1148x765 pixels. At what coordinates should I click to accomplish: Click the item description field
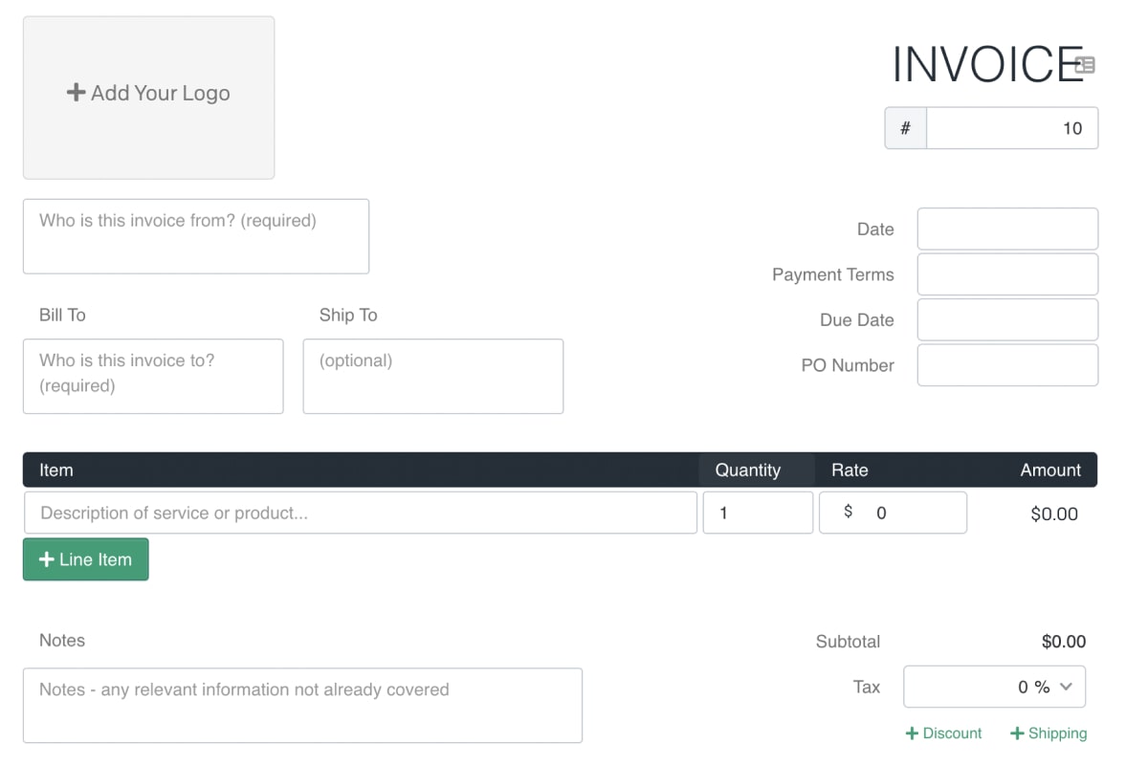point(361,513)
